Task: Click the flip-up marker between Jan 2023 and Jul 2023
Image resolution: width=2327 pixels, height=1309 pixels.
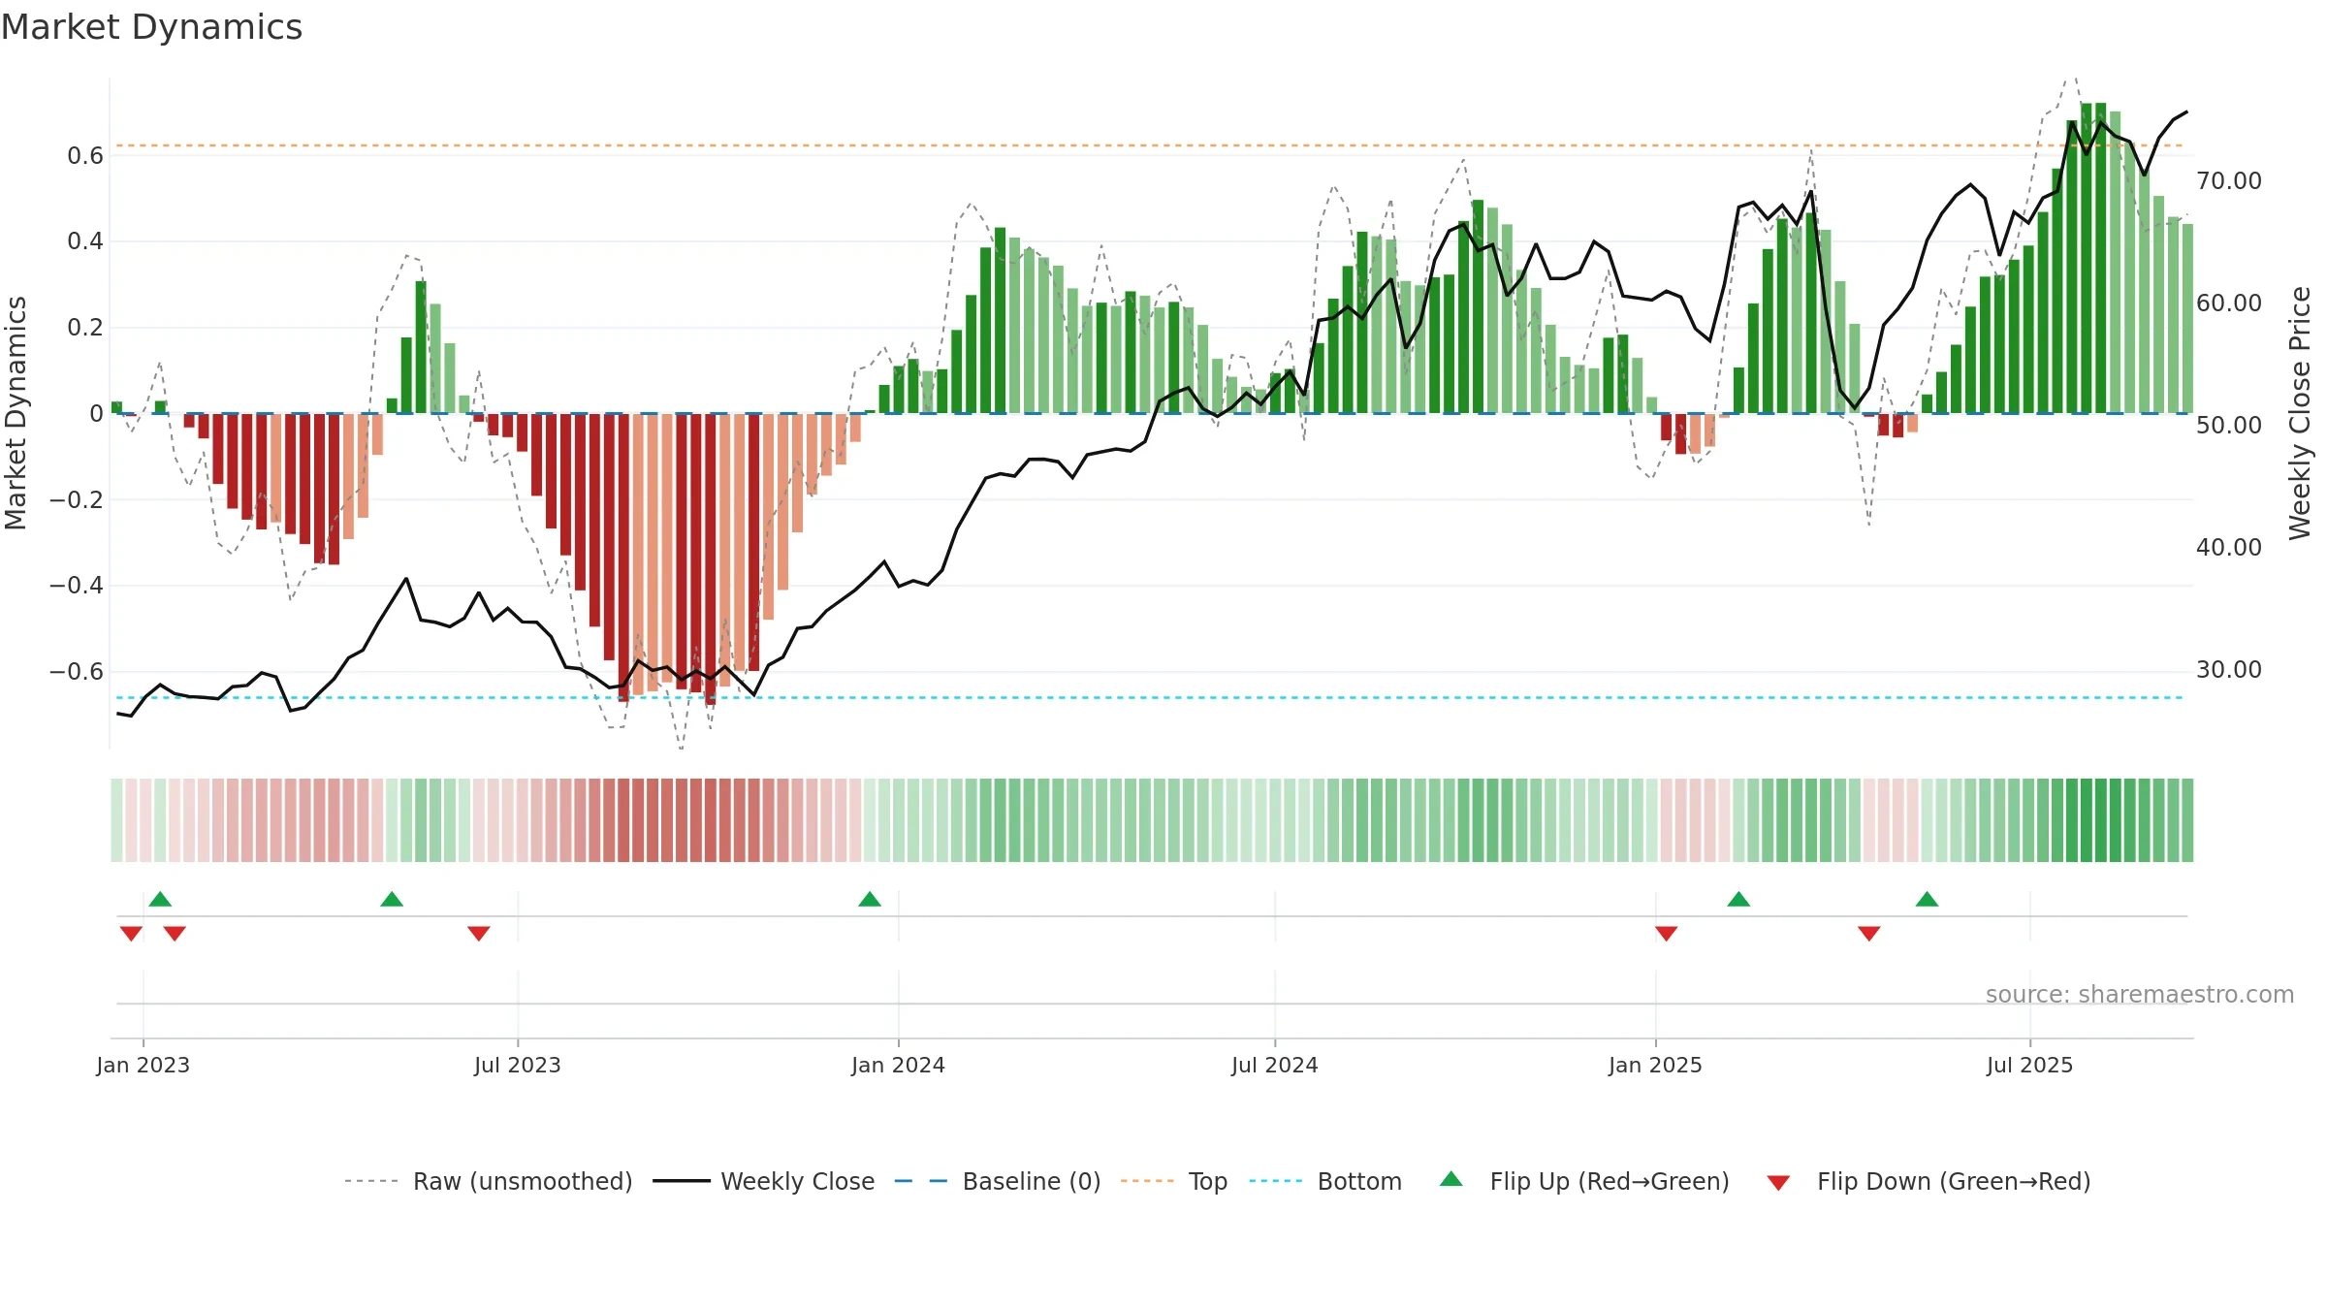Action: click(x=392, y=899)
